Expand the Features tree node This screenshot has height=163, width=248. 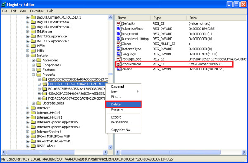click(x=33, y=70)
